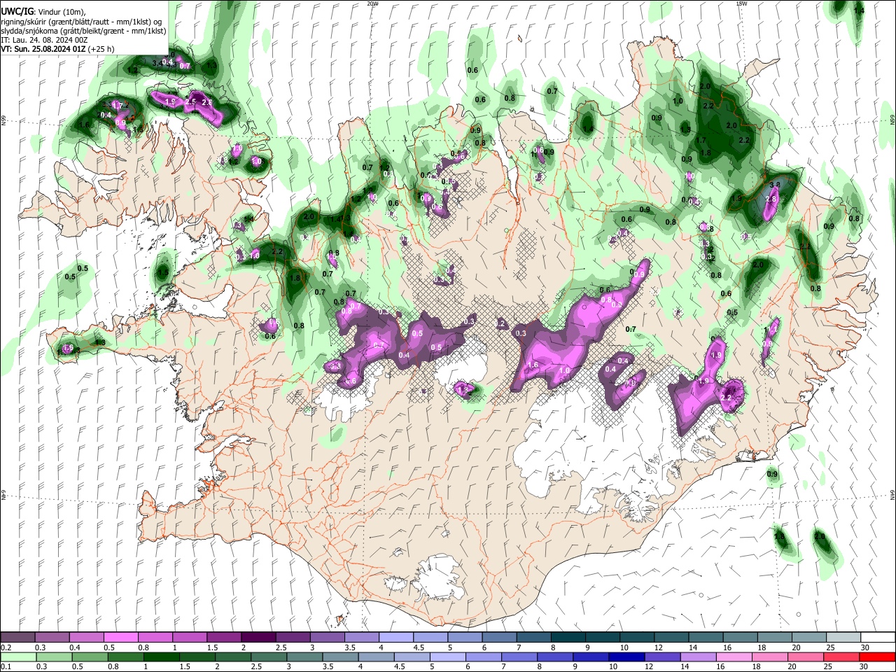
Task: Click the UWC/IG title text
Action: pos(17,12)
